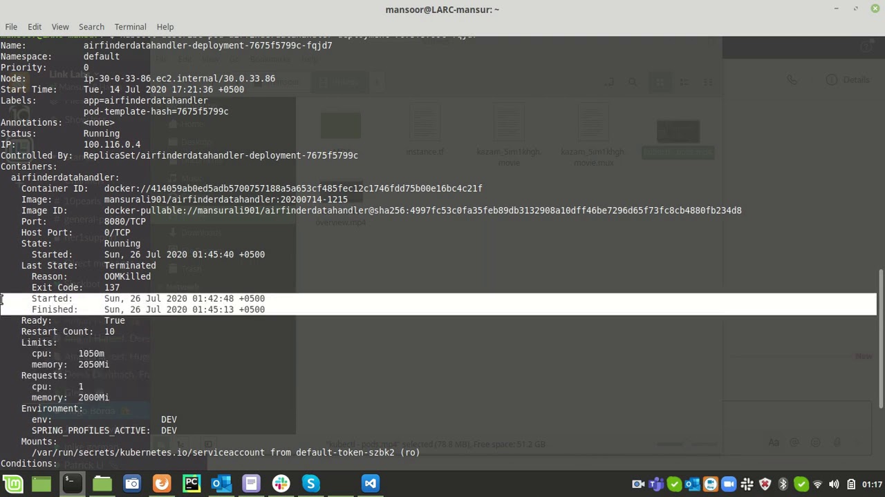Click the Limits cpu value '1050m'

click(x=91, y=354)
